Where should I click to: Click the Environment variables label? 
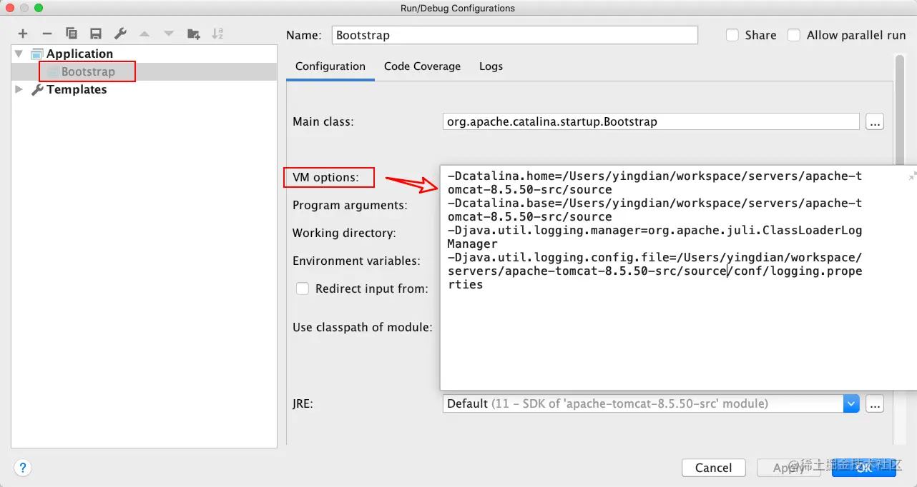pyautogui.click(x=356, y=261)
